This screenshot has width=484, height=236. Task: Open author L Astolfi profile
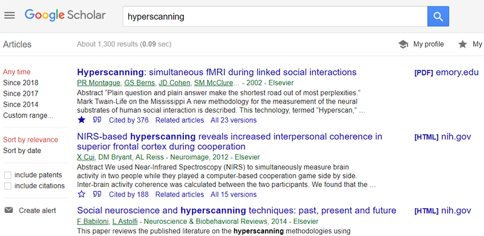[x=125, y=222]
